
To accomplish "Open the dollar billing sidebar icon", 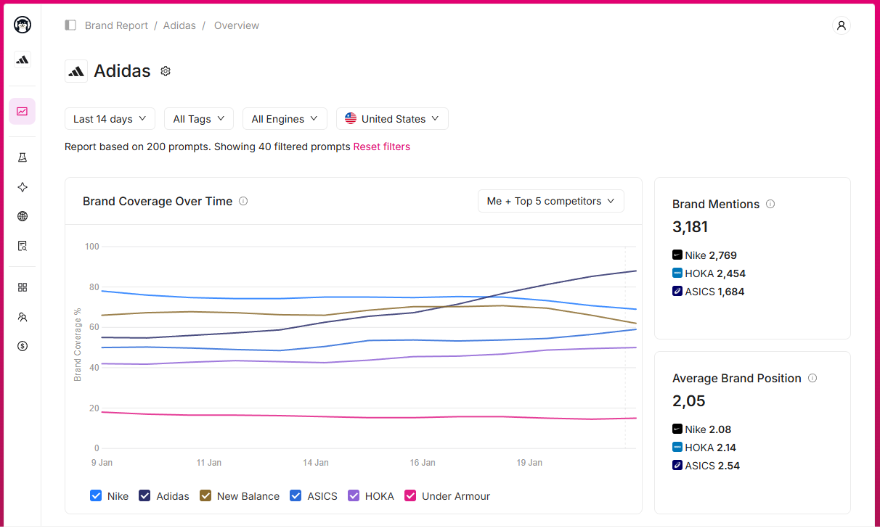I will pos(23,346).
